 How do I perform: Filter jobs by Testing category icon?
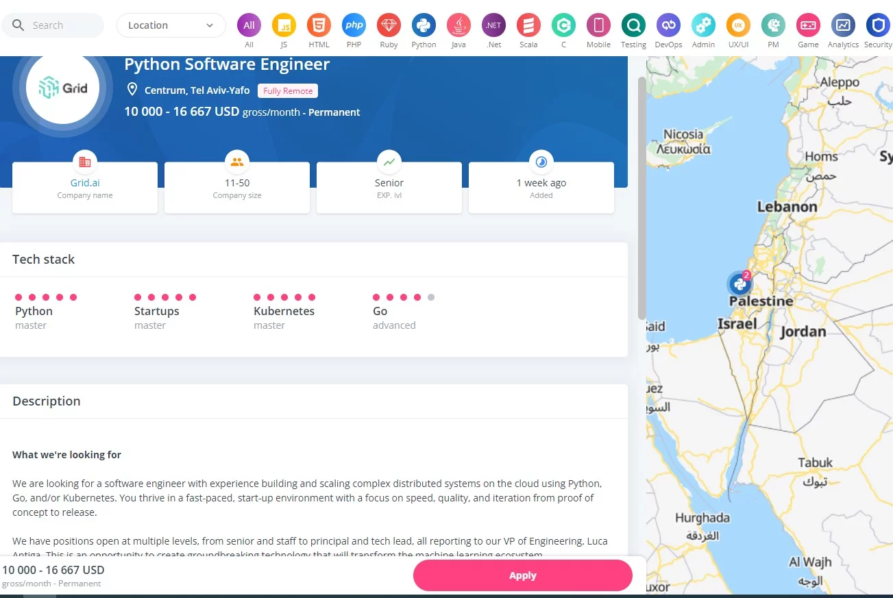pos(633,25)
